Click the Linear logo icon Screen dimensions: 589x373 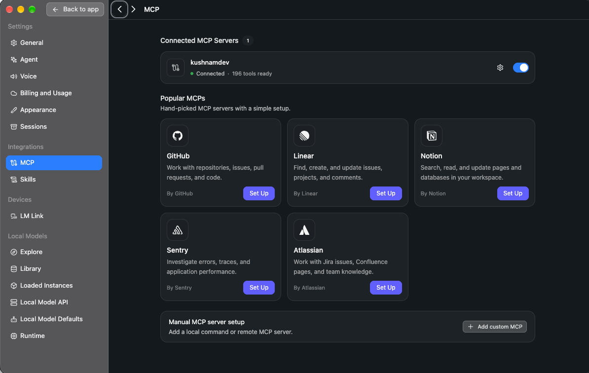304,136
